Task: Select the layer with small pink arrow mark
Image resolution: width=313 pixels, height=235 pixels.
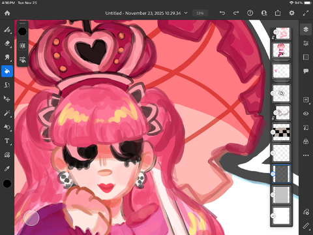Action: point(281,70)
